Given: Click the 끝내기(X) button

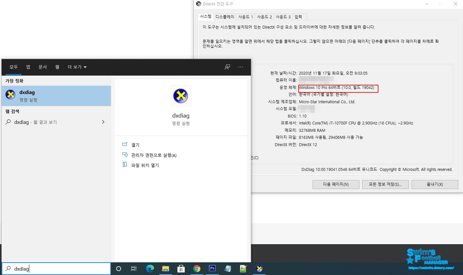Looking at the screenshot, I should pos(435,184).
